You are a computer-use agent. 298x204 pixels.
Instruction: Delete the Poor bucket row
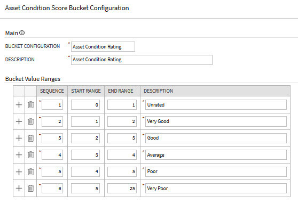tap(30, 172)
